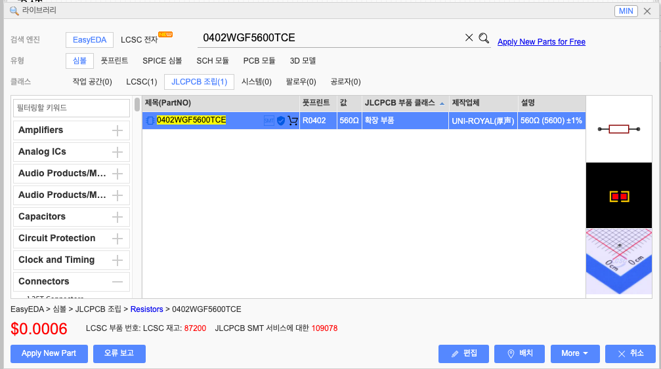Click the blue verified shield icon in the row
The width and height of the screenshot is (661, 369).
point(281,121)
